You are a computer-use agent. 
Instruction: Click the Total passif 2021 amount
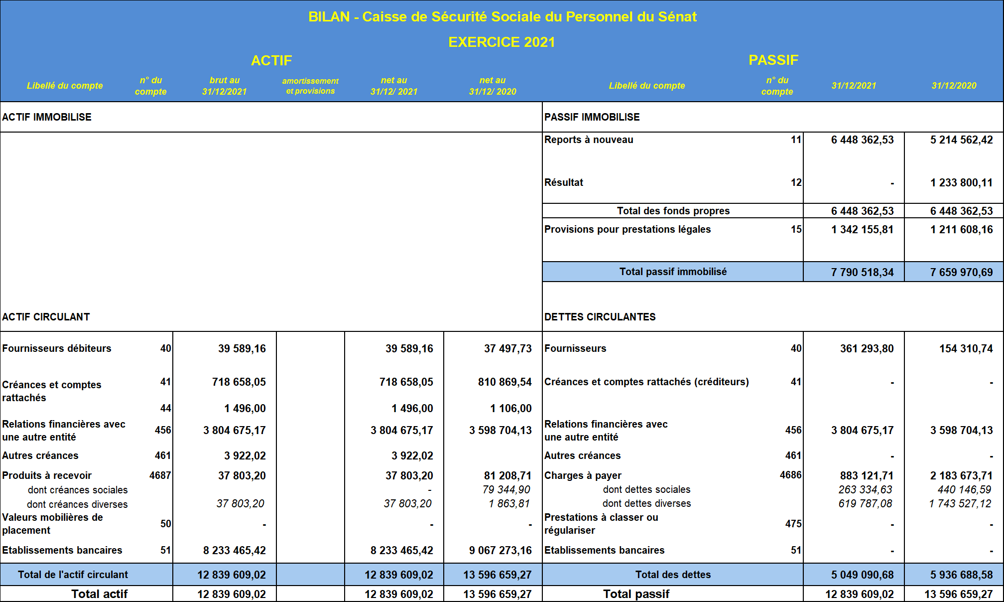point(859,595)
